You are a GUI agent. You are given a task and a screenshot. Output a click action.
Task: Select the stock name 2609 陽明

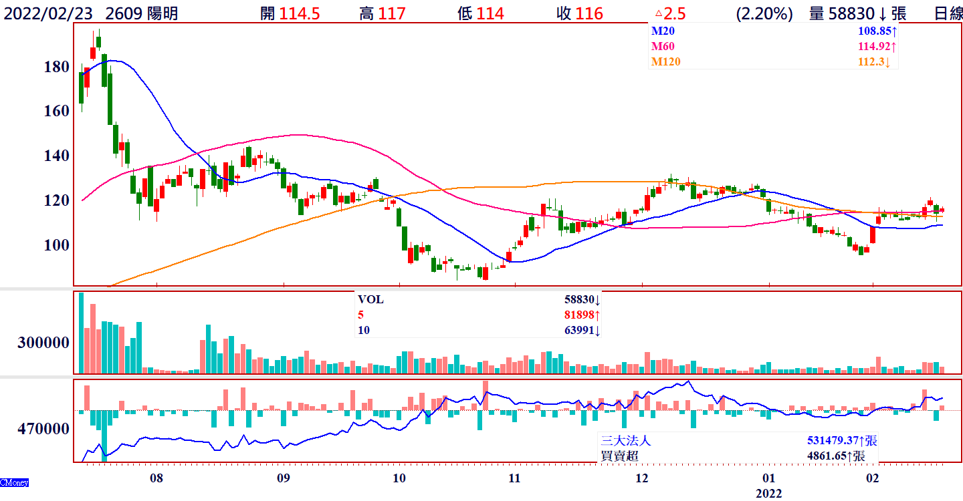pos(142,13)
